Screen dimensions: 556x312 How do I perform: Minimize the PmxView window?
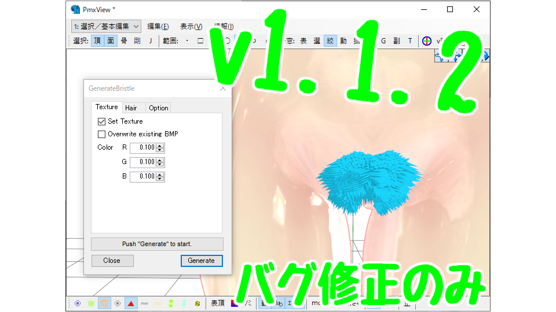point(424,10)
